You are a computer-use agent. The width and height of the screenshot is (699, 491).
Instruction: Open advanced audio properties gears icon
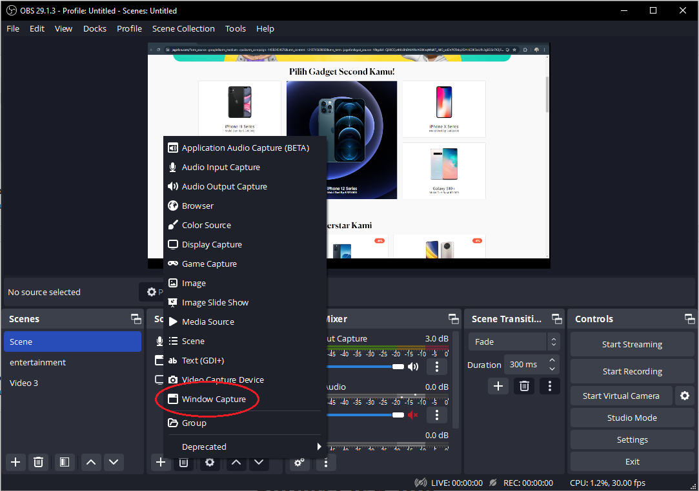299,463
